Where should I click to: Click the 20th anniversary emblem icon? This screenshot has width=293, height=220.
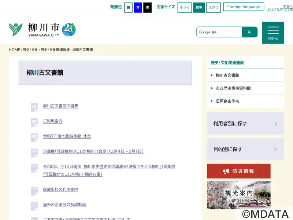click(x=68, y=29)
